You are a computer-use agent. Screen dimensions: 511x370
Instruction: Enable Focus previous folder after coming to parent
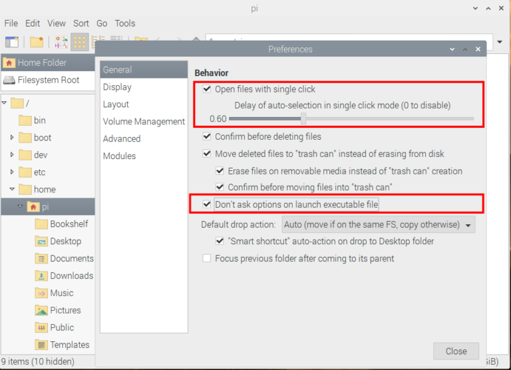point(207,258)
